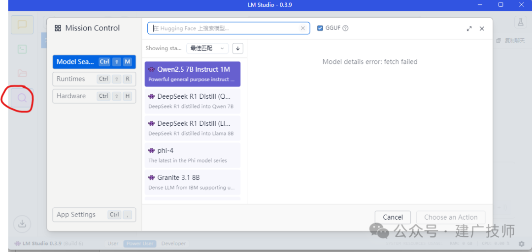Expand the Mission Control dialog

[469, 29]
